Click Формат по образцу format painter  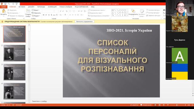(15, 16)
